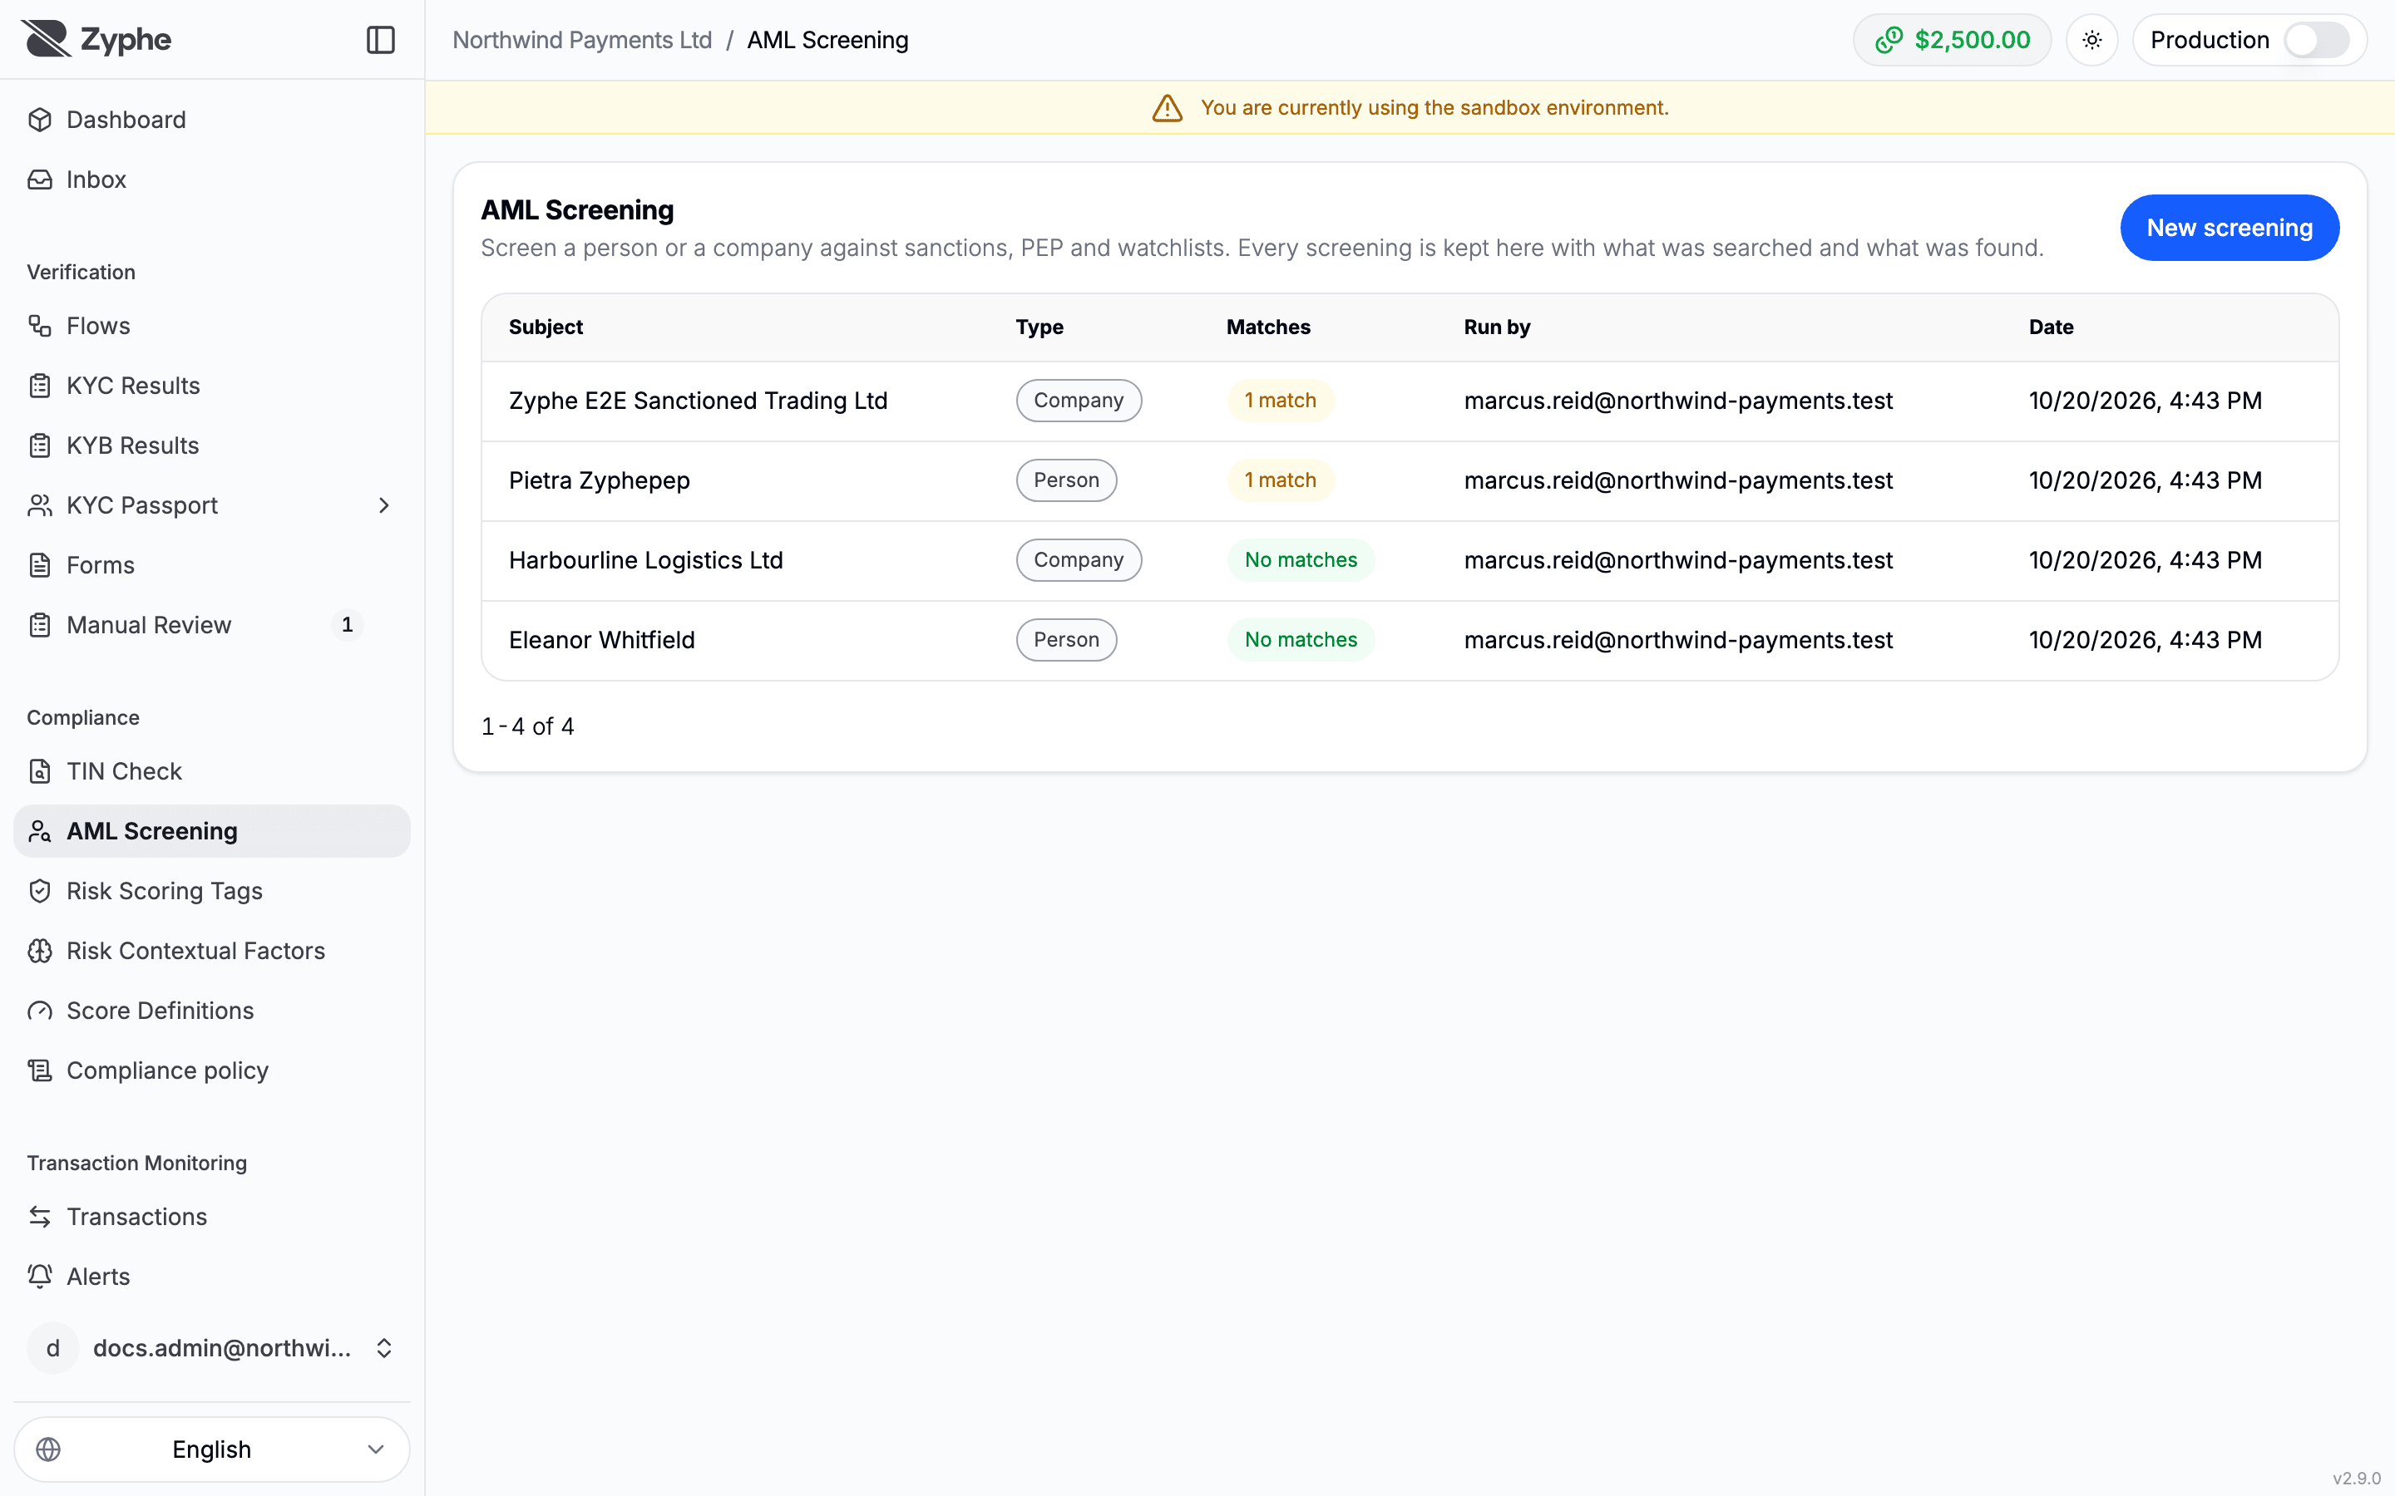Click the Compliance policy scroll icon
Image resolution: width=2395 pixels, height=1496 pixels.
(40, 1070)
